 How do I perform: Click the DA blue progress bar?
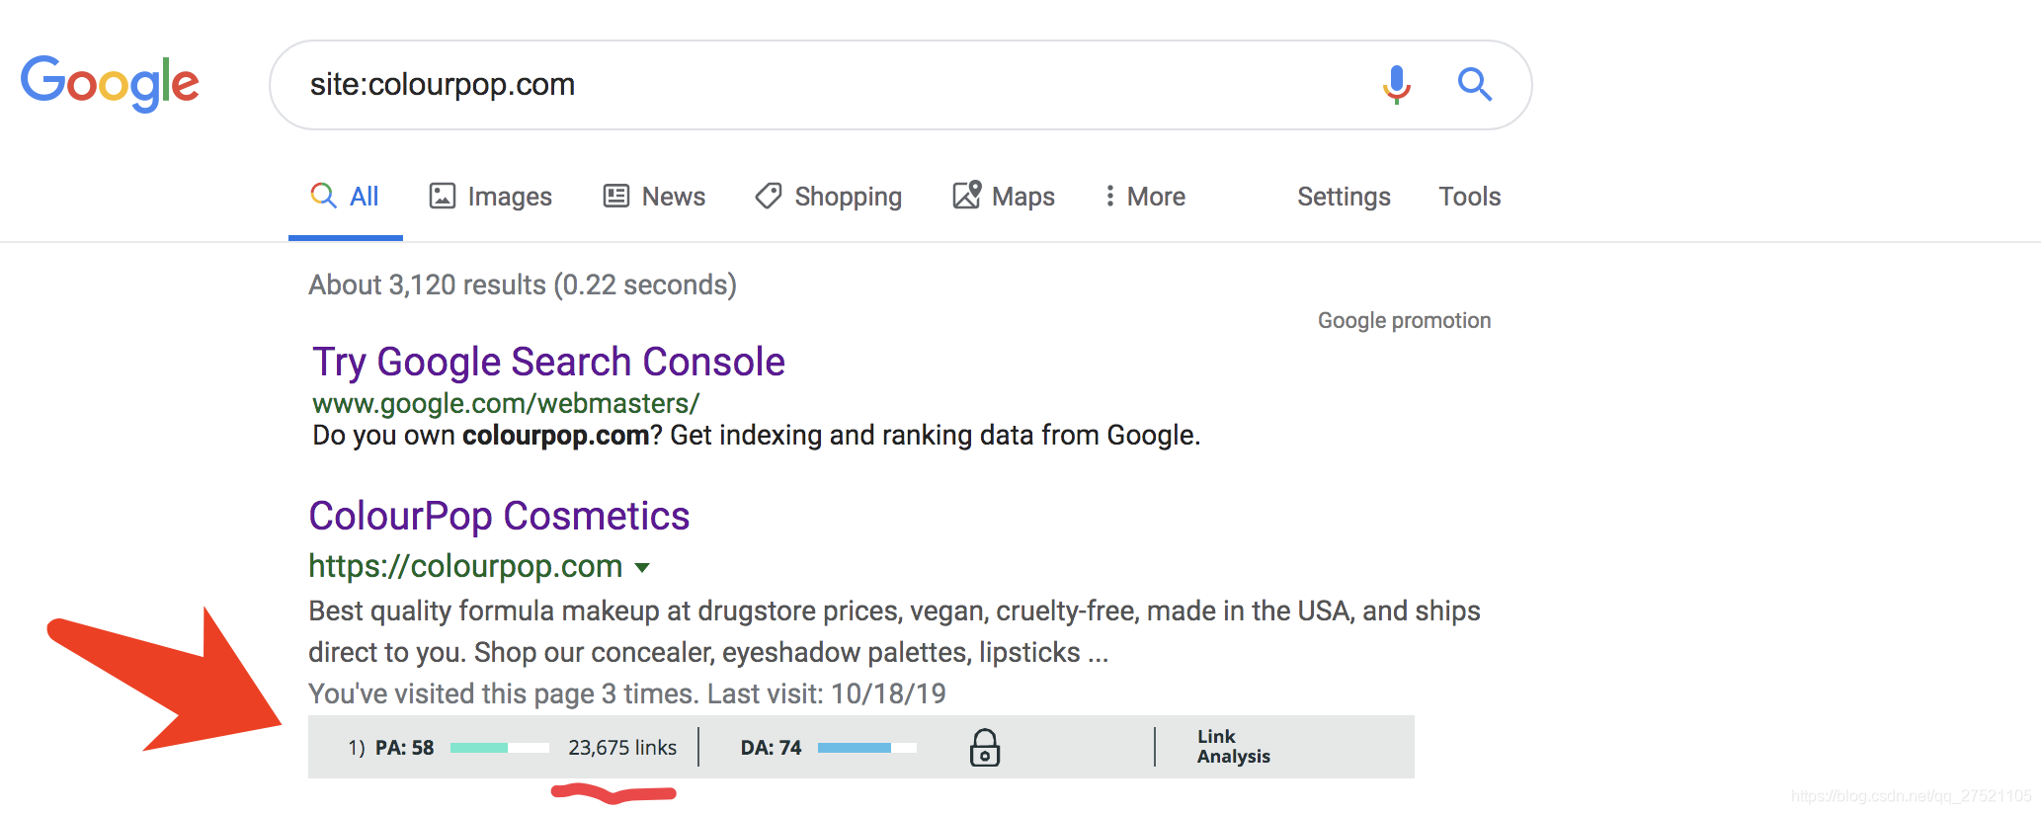point(866,748)
